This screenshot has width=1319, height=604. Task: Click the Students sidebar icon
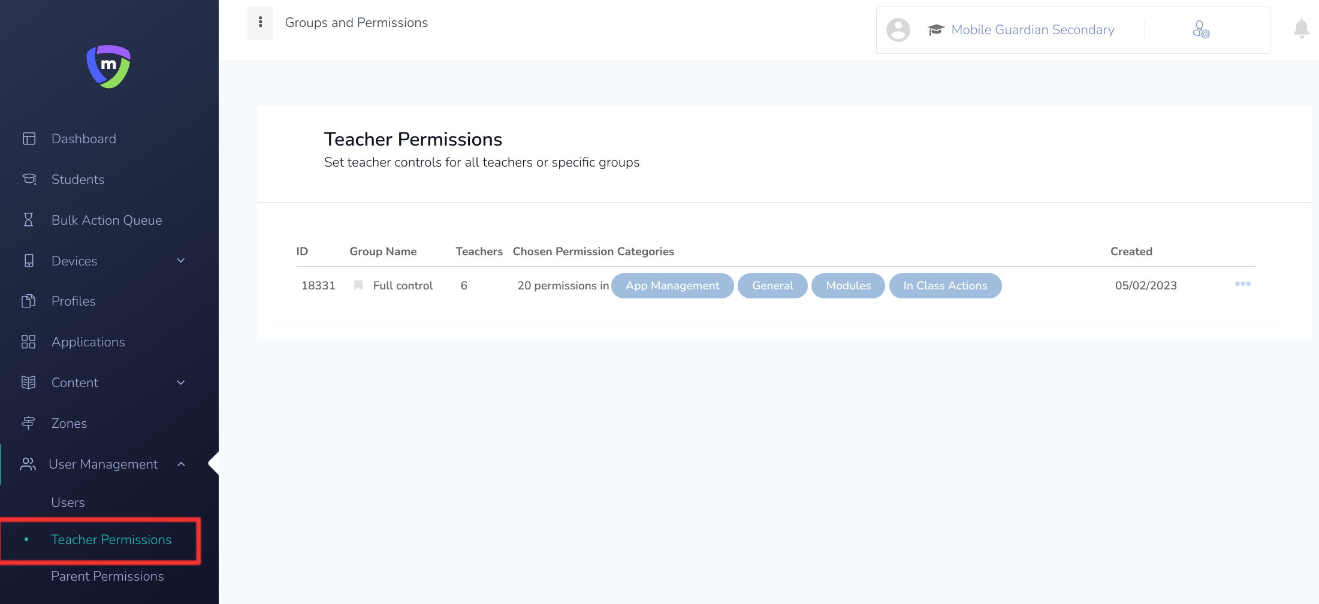[x=29, y=179]
